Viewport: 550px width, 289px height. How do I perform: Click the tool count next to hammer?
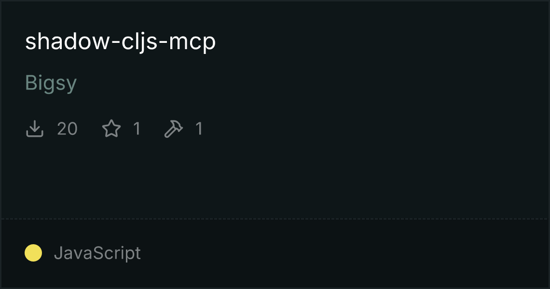pos(199,129)
